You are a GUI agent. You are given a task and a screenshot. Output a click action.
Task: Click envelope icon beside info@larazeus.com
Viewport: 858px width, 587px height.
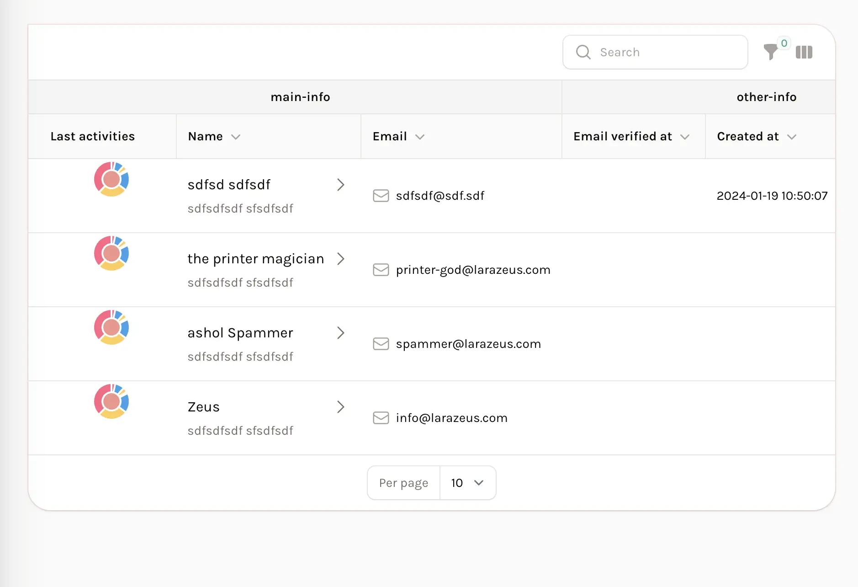coord(381,418)
